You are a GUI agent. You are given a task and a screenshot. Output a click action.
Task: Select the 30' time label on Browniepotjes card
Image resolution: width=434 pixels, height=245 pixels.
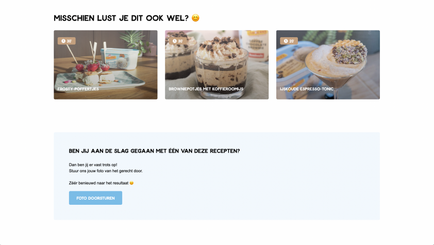[180, 41]
